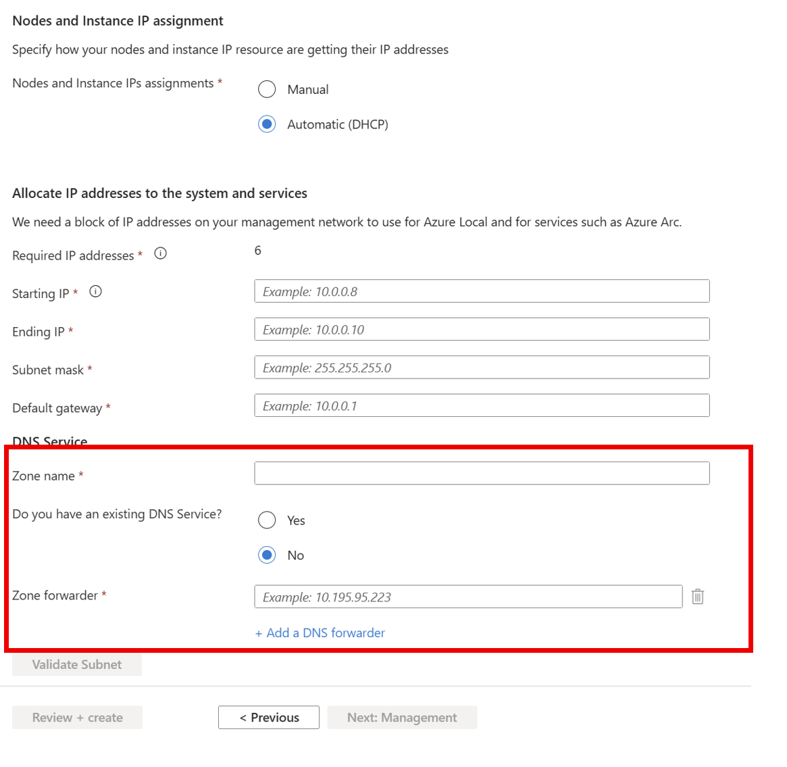Click the Zone forwarder label

point(55,596)
